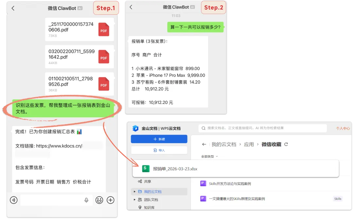This screenshot has width=353, height=219.
Task: Click the refresh icon next to 微信收藏
Action: point(286,144)
